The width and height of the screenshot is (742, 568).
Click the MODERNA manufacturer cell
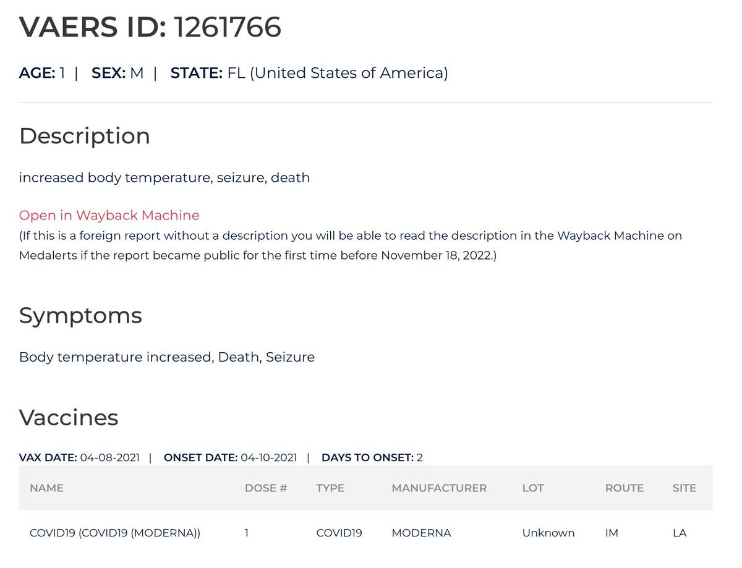click(x=422, y=533)
